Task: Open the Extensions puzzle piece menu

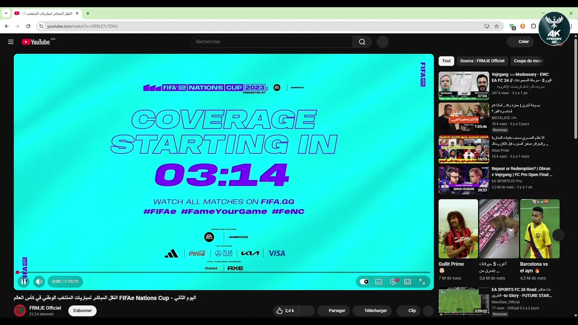Action: tap(533, 26)
